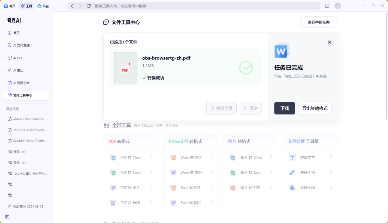Open the downloads icon in top bar
This screenshot has width=388, height=223.
pos(327,6)
